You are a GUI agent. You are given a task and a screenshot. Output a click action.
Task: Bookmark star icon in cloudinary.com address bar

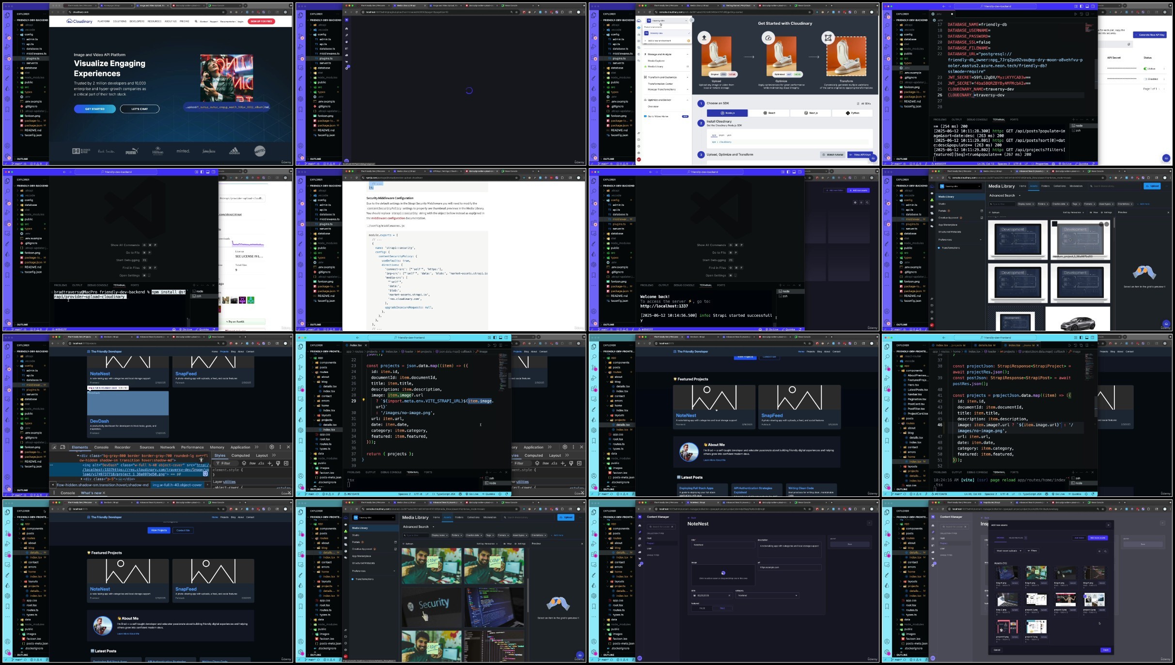(224, 12)
